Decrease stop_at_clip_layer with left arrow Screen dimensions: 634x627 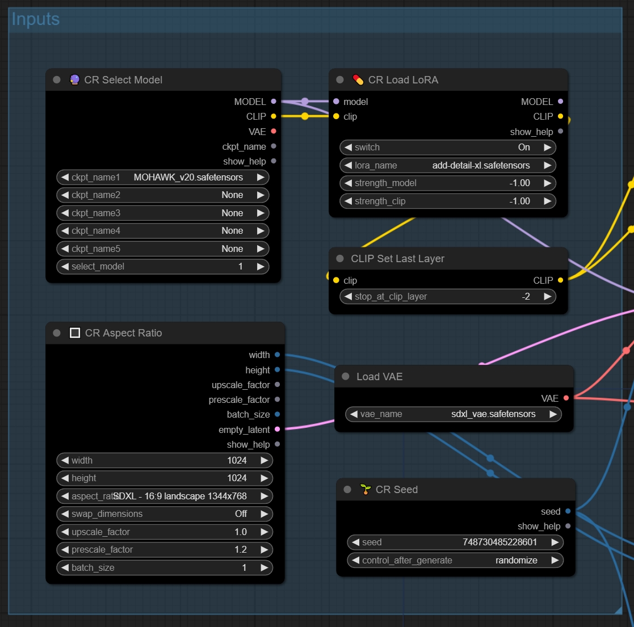(347, 297)
